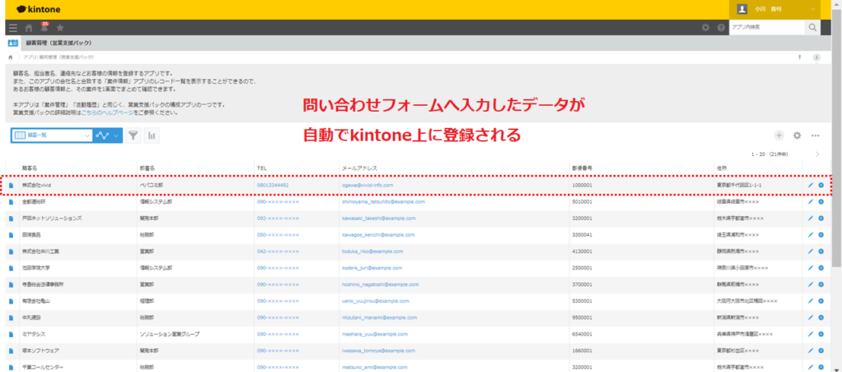Expand the line chart dropdown arrow
Viewport: 842px width, 372px height.
115,135
